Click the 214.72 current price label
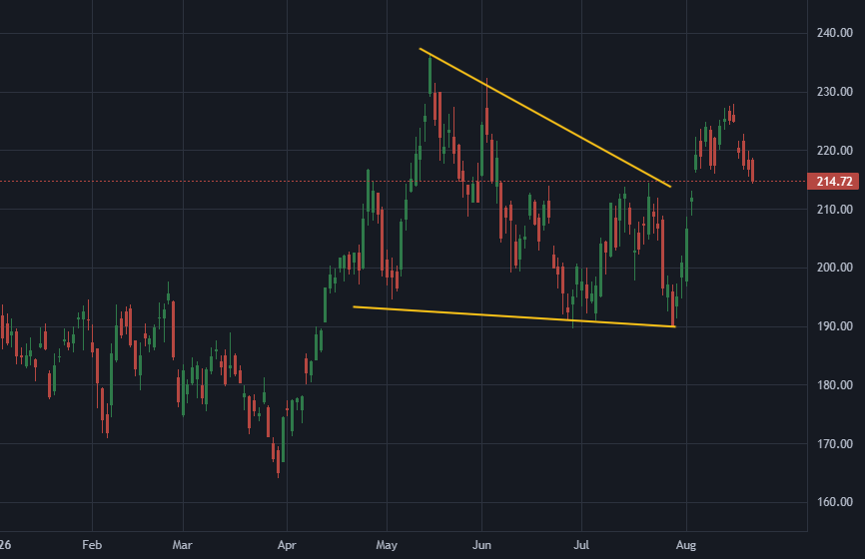This screenshot has width=865, height=559. pyautogui.click(x=833, y=182)
